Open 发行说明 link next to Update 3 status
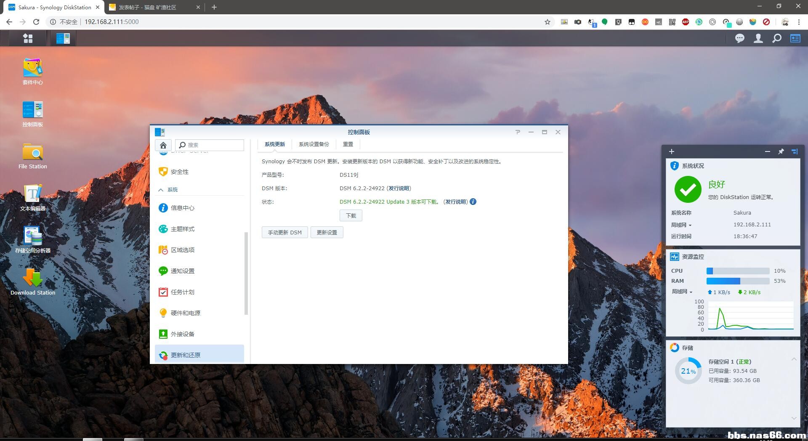The height and width of the screenshot is (441, 808). tap(455, 202)
